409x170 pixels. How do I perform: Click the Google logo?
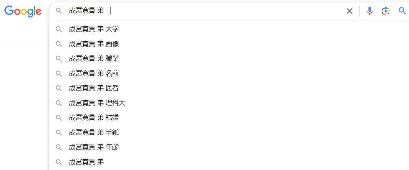pos(23,11)
